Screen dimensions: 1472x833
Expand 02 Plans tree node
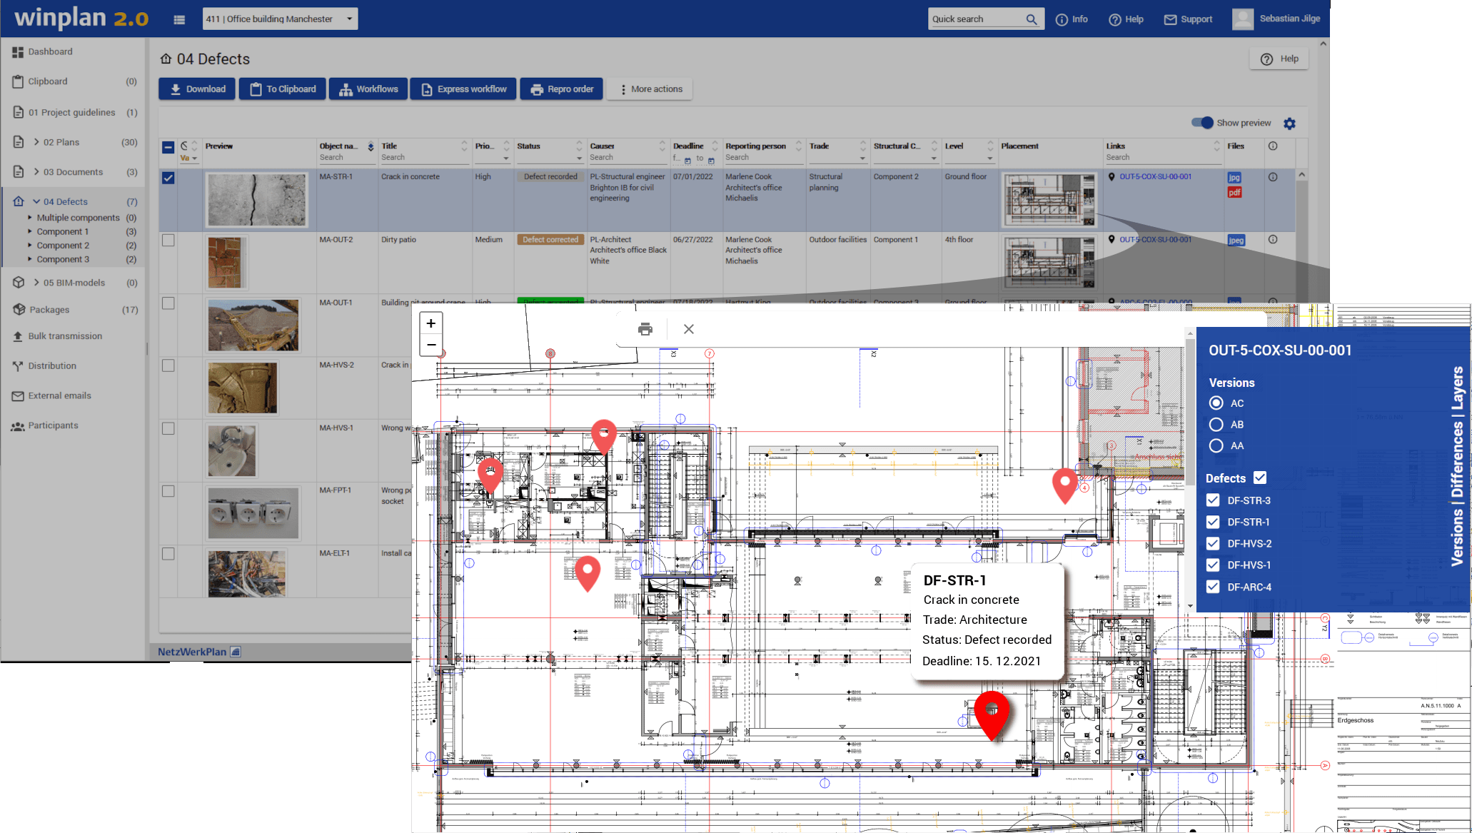[x=36, y=142]
